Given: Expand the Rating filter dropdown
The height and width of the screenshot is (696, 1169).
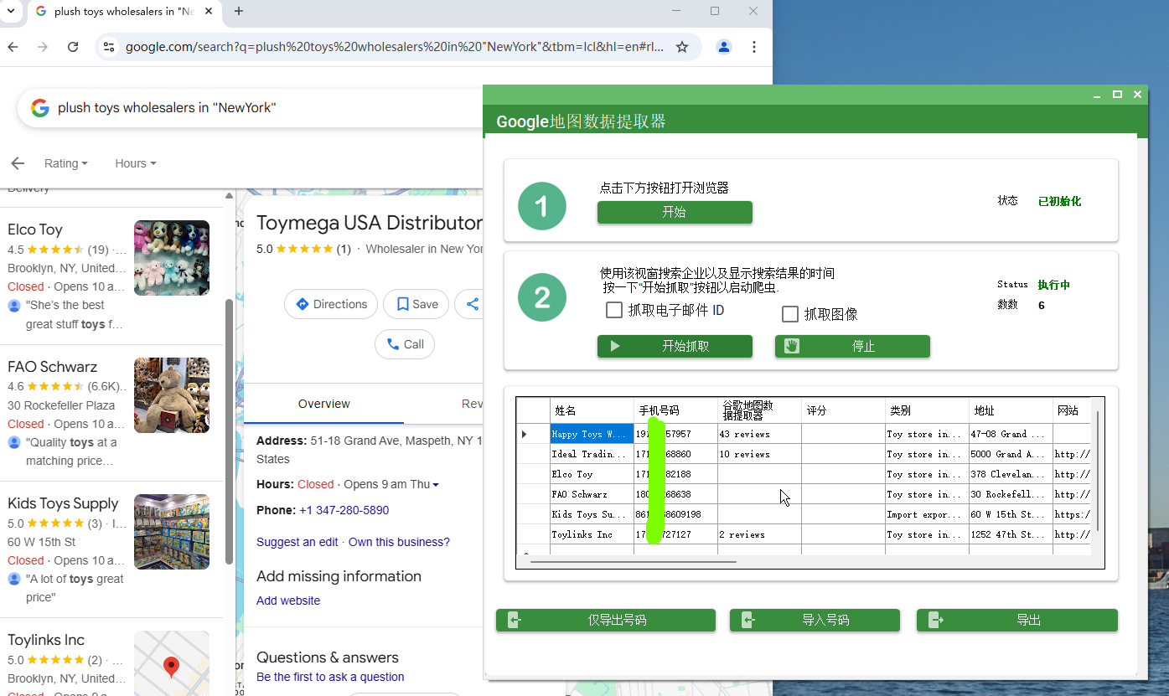Looking at the screenshot, I should pos(65,163).
